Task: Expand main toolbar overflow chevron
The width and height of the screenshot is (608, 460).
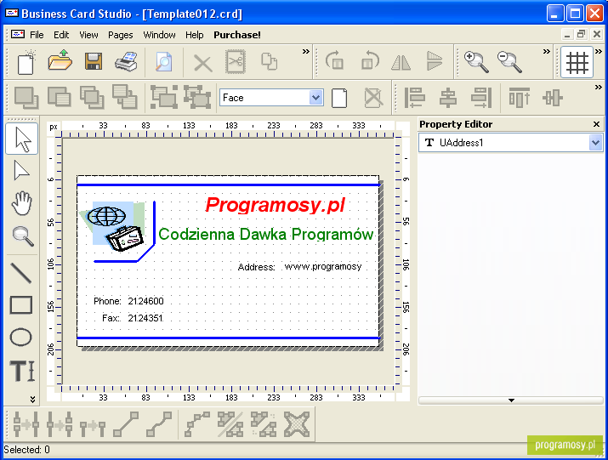Action: 306,51
